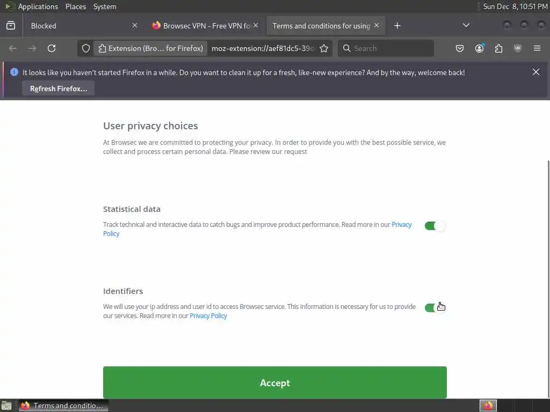Select the Terms and conditions tab
Screen dimensions: 550x412
pyautogui.click(x=326, y=26)
